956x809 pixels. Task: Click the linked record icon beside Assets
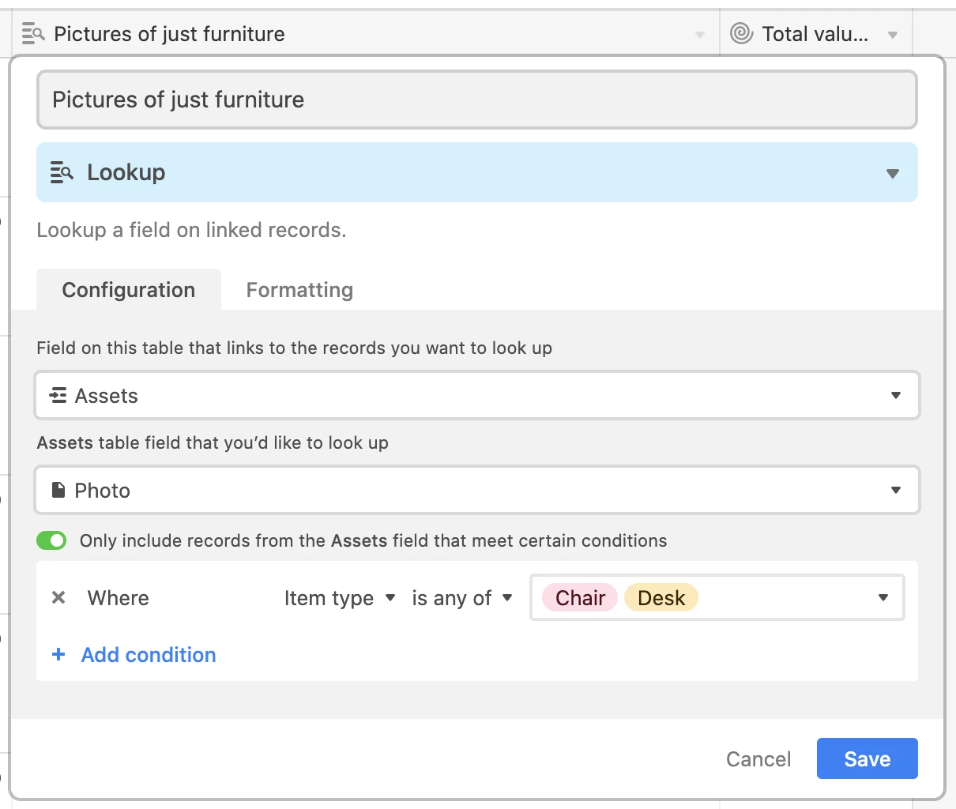(58, 396)
